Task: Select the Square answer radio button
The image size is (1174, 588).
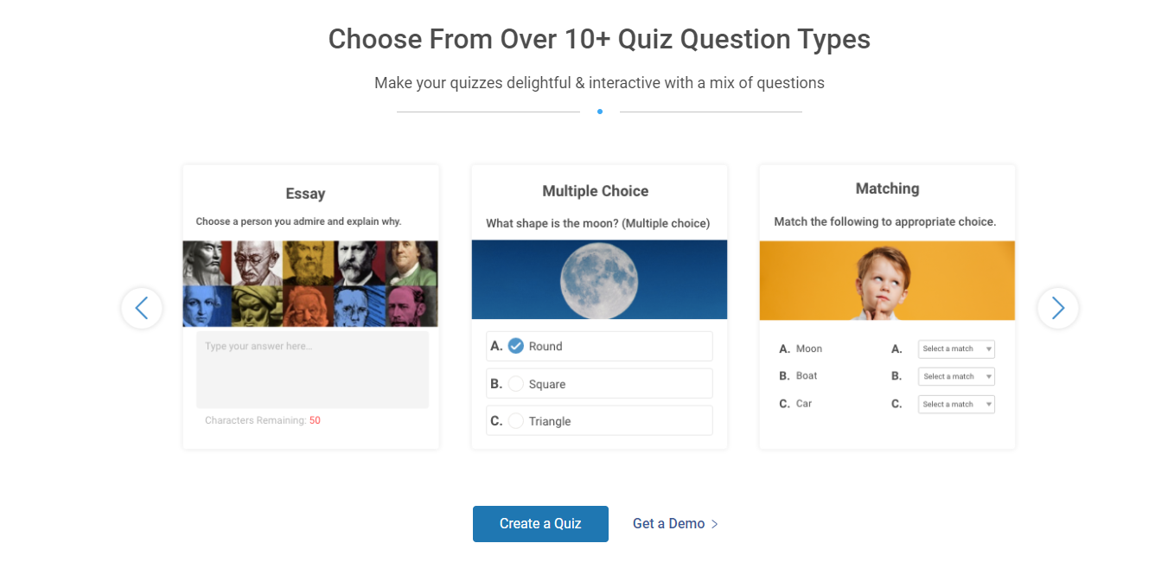Action: (516, 384)
